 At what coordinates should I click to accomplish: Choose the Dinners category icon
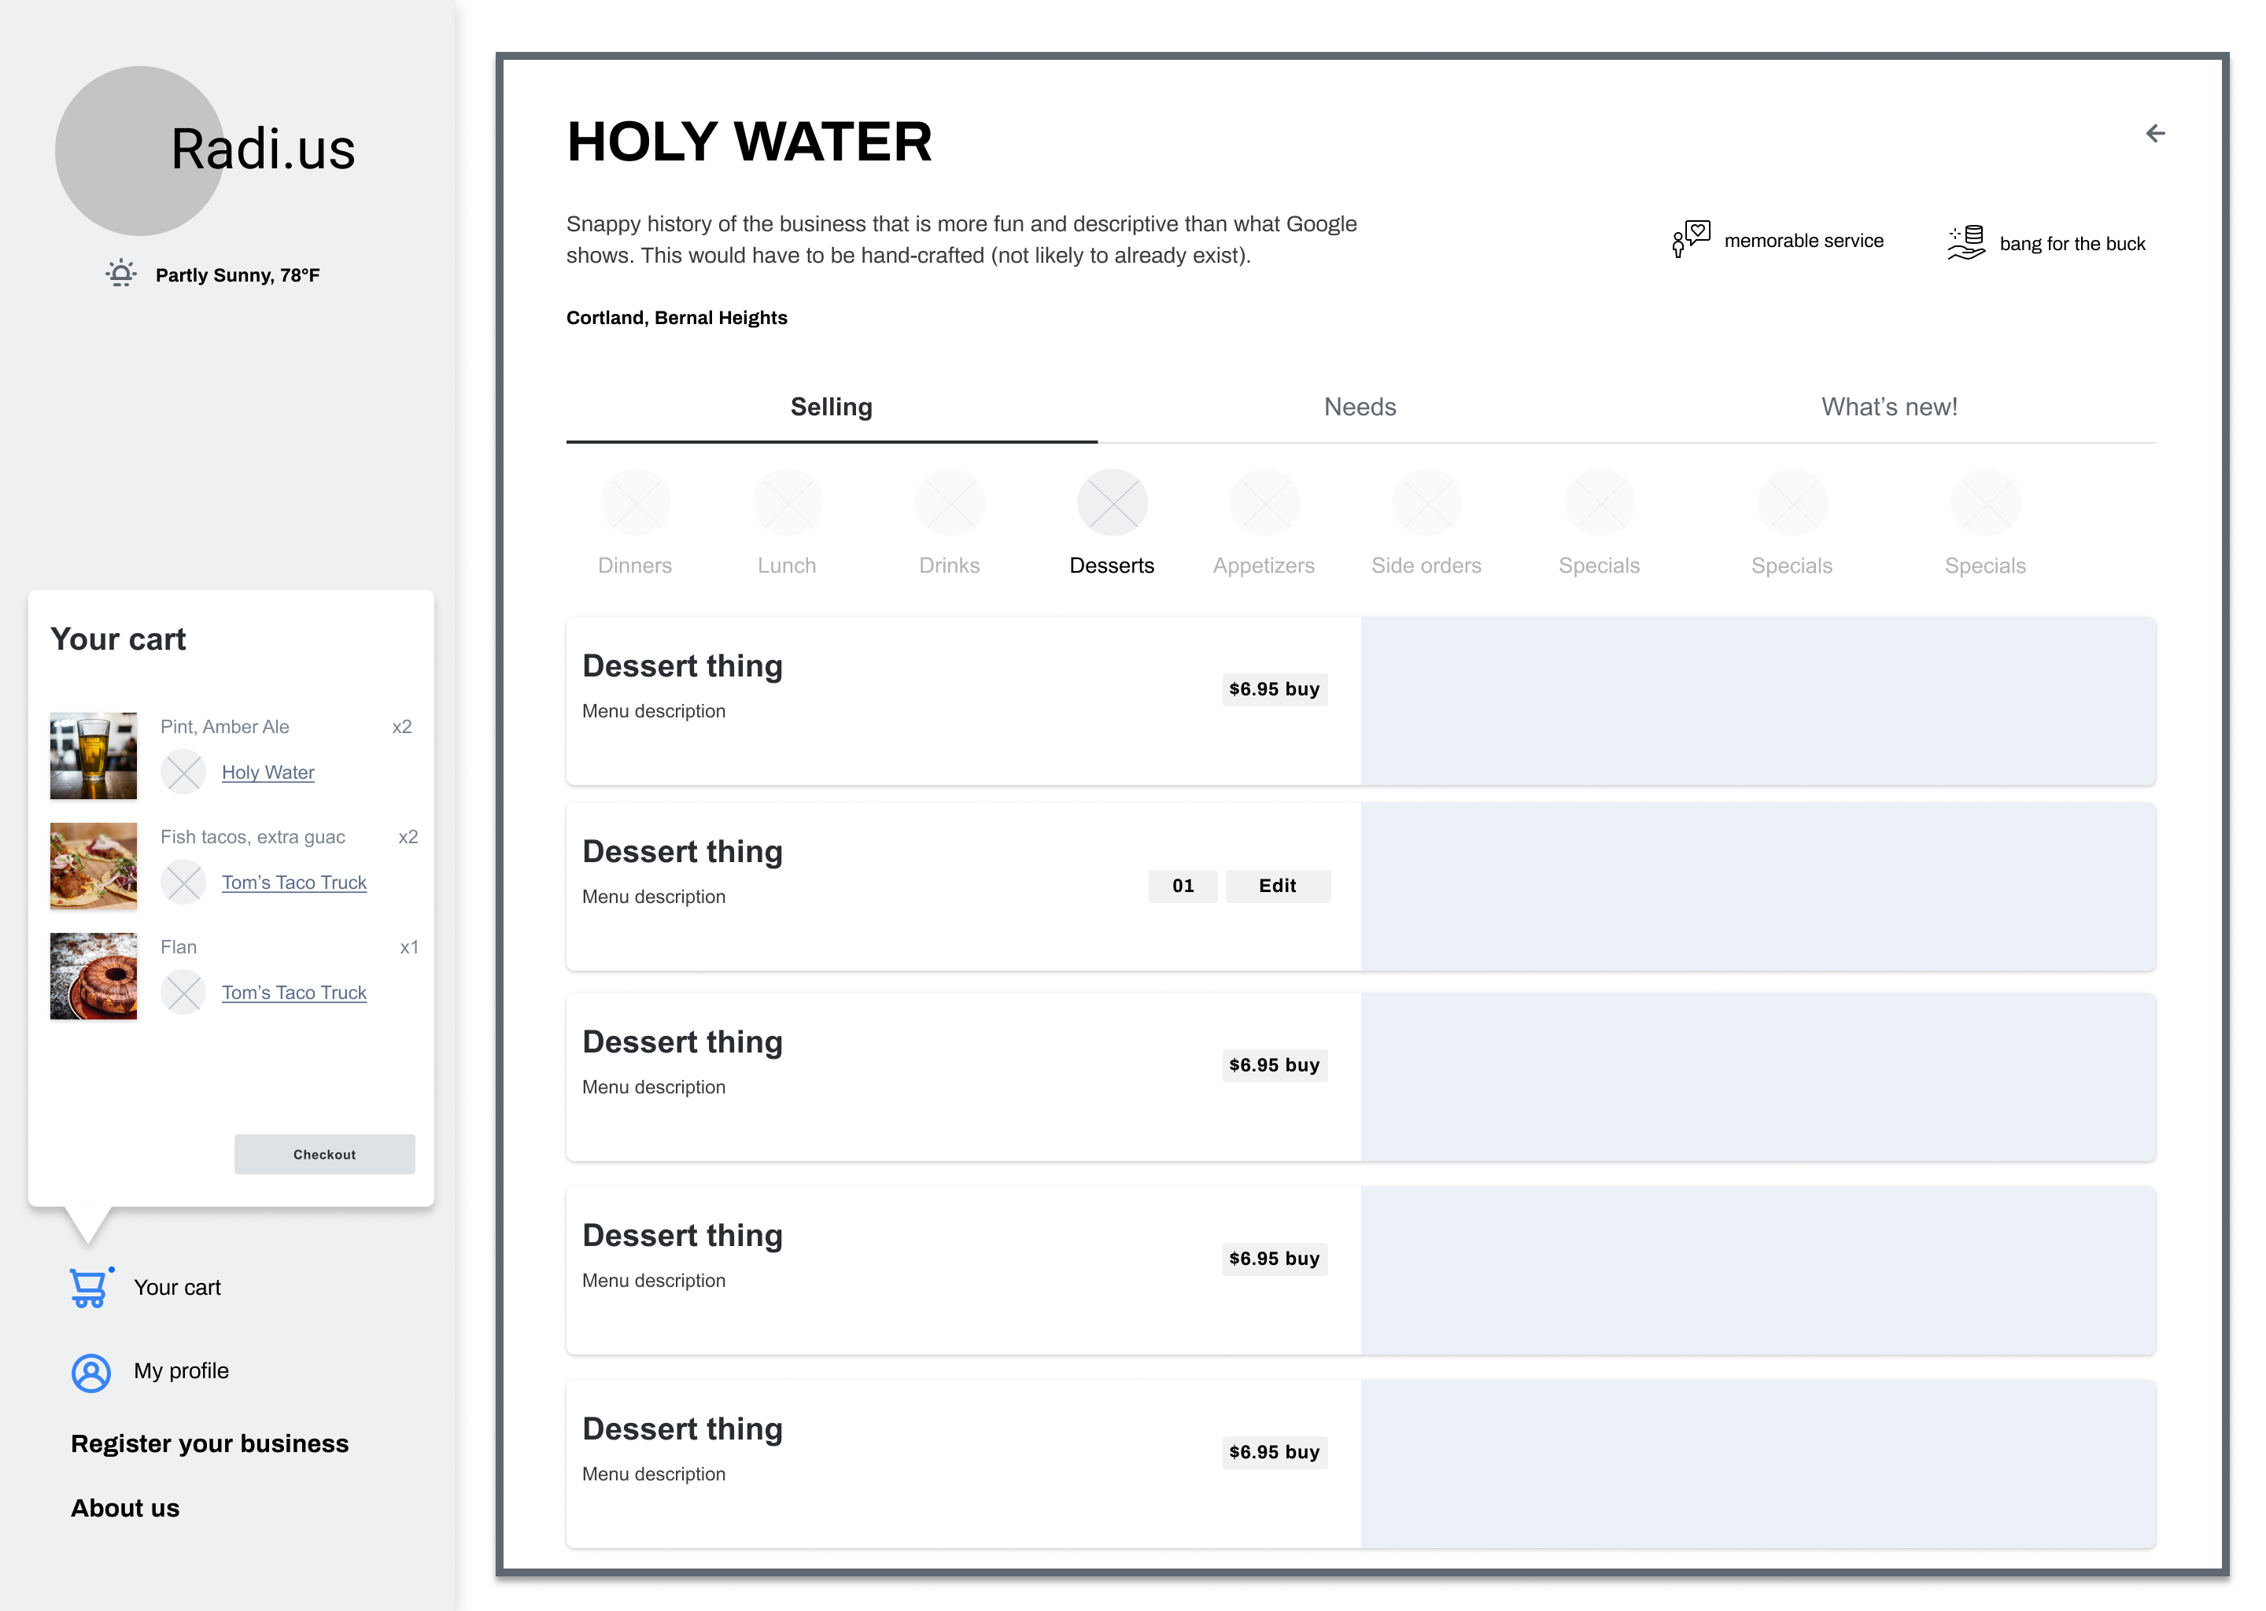[x=635, y=503]
